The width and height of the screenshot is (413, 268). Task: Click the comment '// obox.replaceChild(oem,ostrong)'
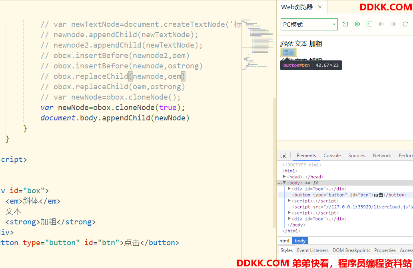113,87
